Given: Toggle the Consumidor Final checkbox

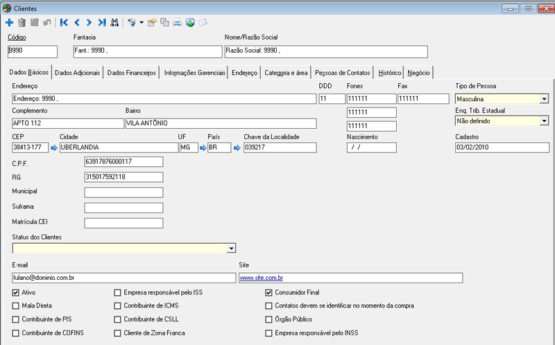Looking at the screenshot, I should tap(269, 292).
